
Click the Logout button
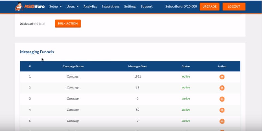point(234,7)
